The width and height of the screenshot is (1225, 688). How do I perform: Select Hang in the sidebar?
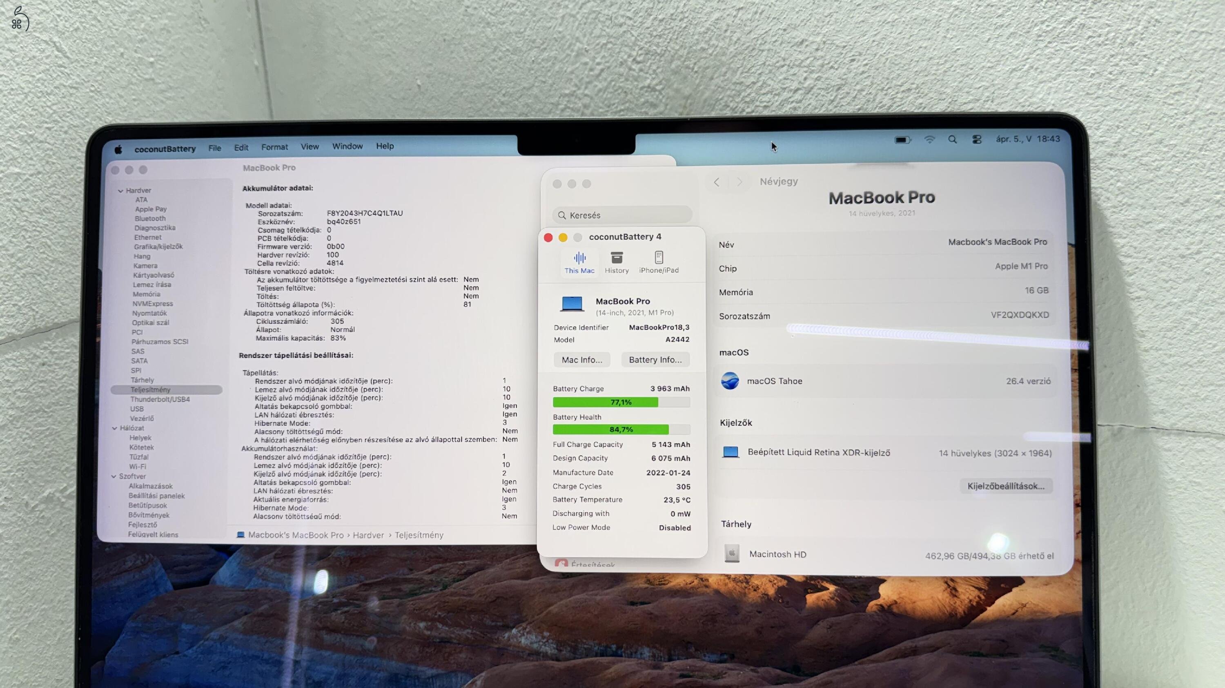point(142,257)
